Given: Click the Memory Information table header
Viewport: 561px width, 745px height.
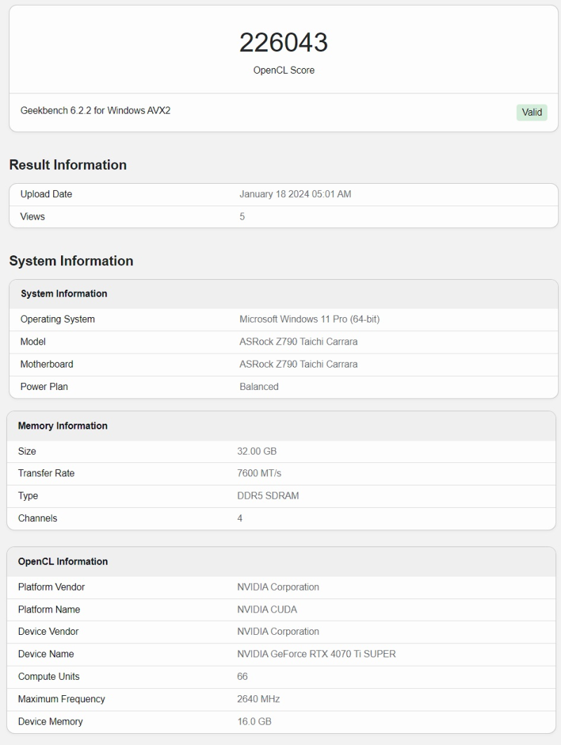Looking at the screenshot, I should 62,426.
